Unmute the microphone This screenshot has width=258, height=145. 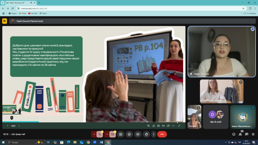[100, 134]
